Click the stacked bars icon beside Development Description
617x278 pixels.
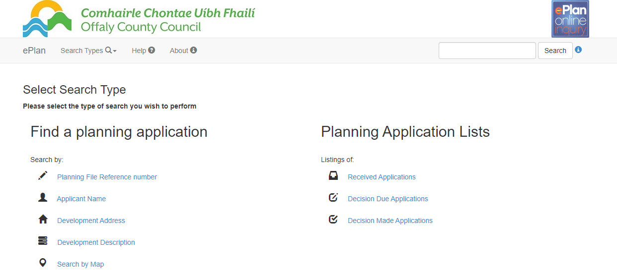tap(43, 241)
